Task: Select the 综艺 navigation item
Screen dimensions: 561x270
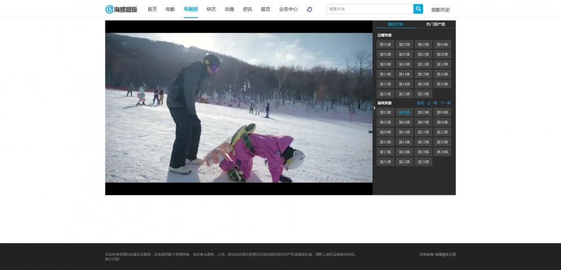Action: tap(211, 9)
